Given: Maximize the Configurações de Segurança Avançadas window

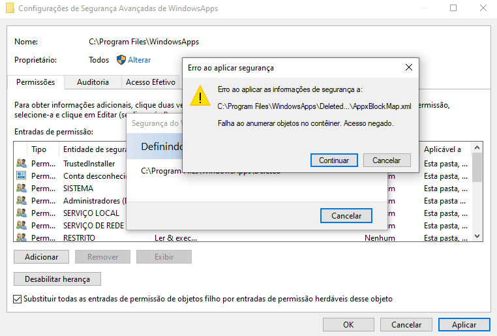Looking at the screenshot, I should pyautogui.click(x=453, y=8).
